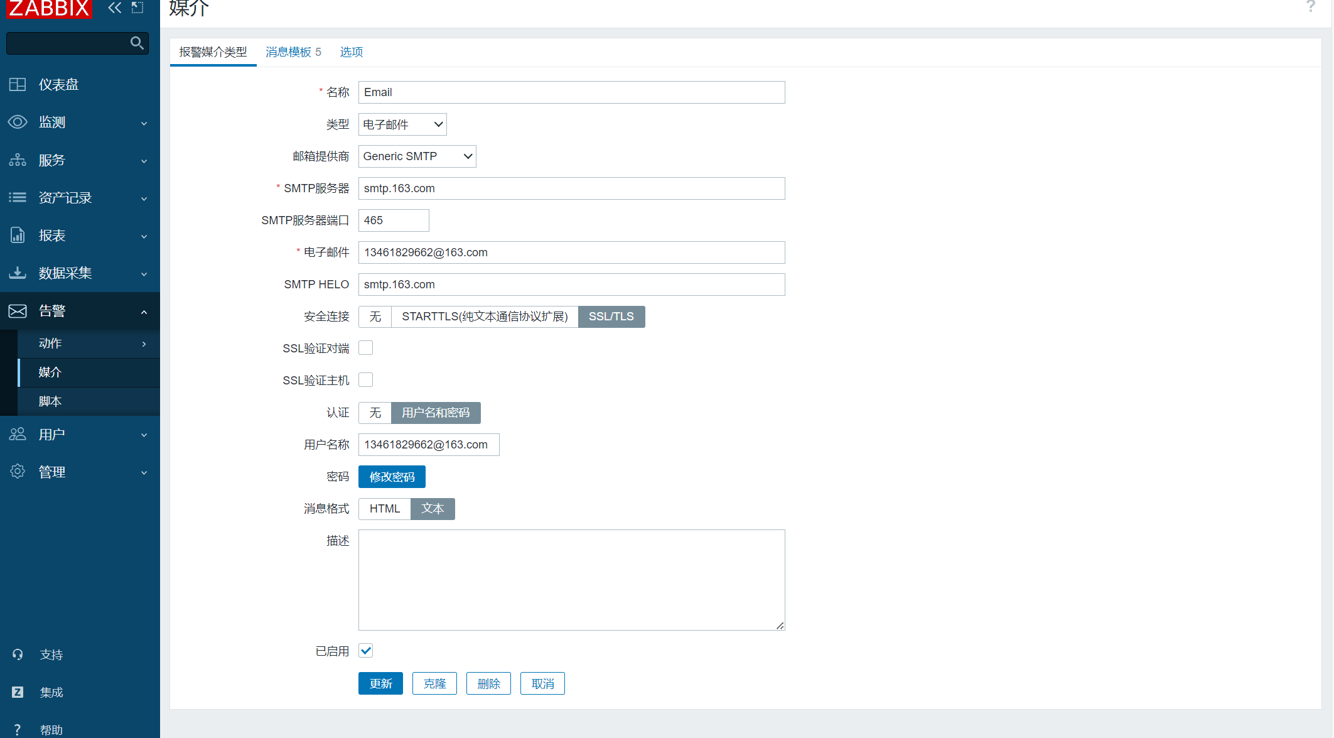The width and height of the screenshot is (1334, 738).
Task: Click the 修改密码 button
Action: 392,477
